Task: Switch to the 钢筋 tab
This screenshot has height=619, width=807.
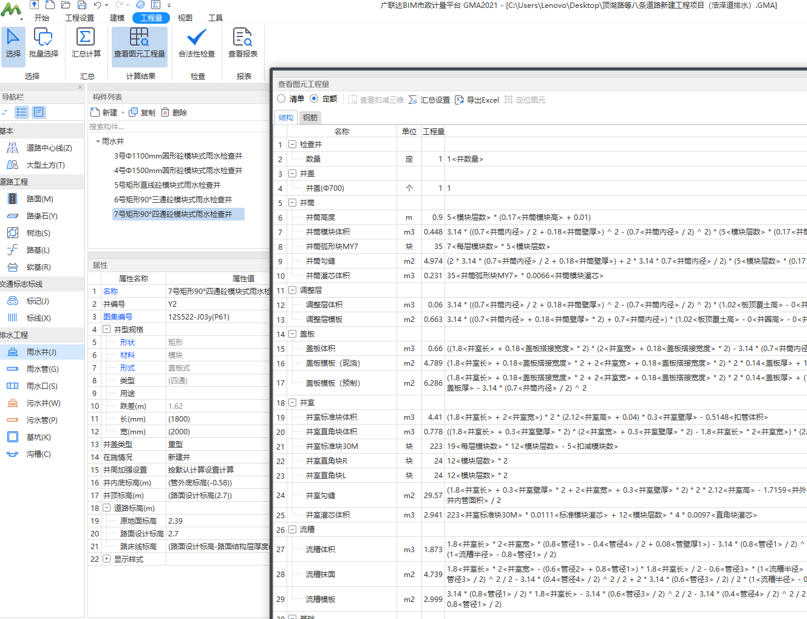Action: click(310, 118)
